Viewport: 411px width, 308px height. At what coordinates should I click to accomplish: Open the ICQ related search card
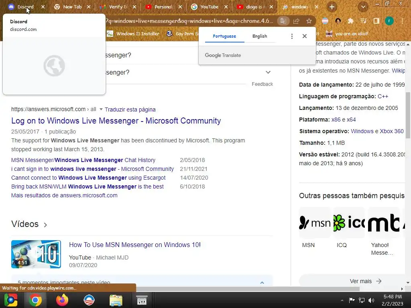click(x=349, y=228)
